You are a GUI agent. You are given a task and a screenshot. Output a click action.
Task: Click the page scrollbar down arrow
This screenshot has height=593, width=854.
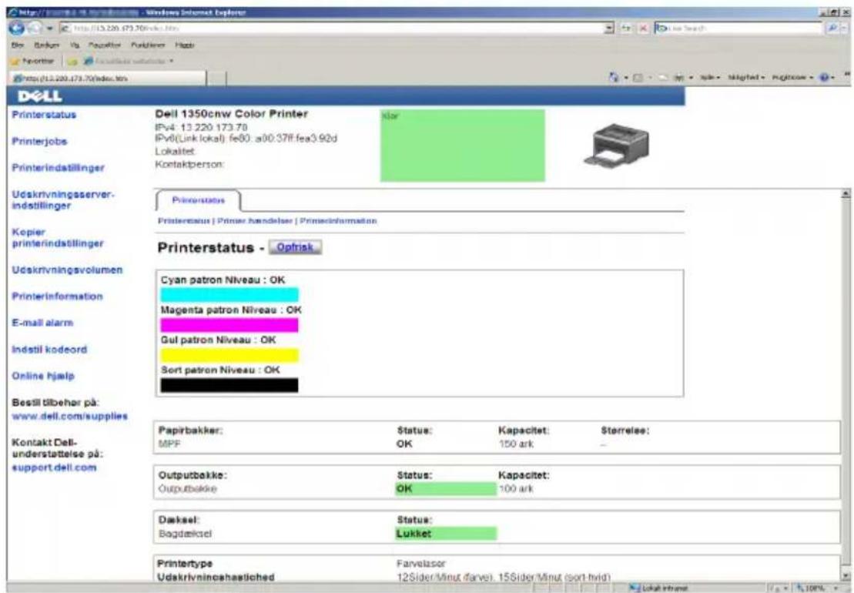tap(846, 575)
